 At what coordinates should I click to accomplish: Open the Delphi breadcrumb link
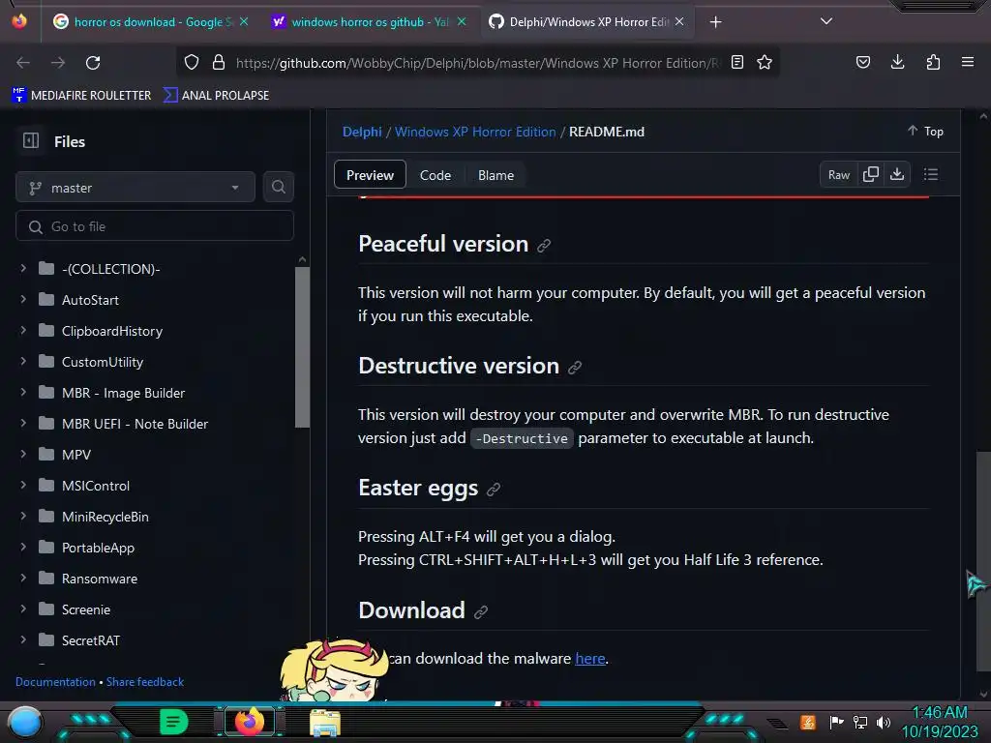[x=362, y=132]
